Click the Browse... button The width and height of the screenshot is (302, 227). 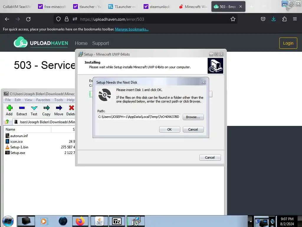(193, 117)
